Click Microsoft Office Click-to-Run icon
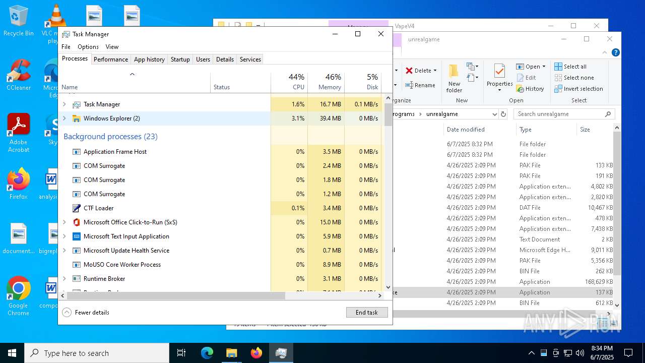 click(x=77, y=222)
